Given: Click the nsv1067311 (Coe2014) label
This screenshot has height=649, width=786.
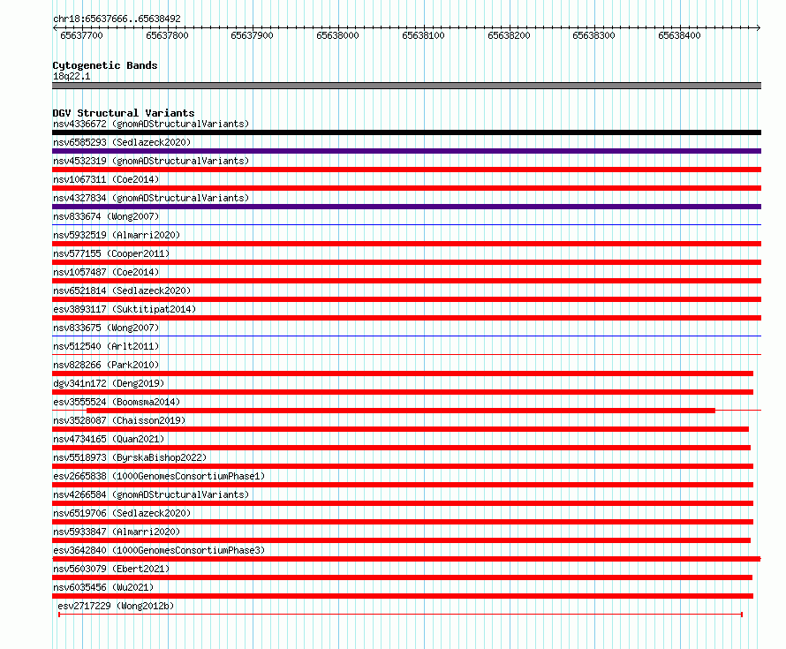Looking at the screenshot, I should click(106, 179).
